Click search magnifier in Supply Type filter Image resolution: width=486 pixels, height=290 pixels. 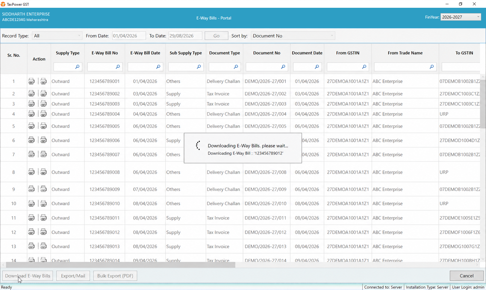pyautogui.click(x=77, y=67)
